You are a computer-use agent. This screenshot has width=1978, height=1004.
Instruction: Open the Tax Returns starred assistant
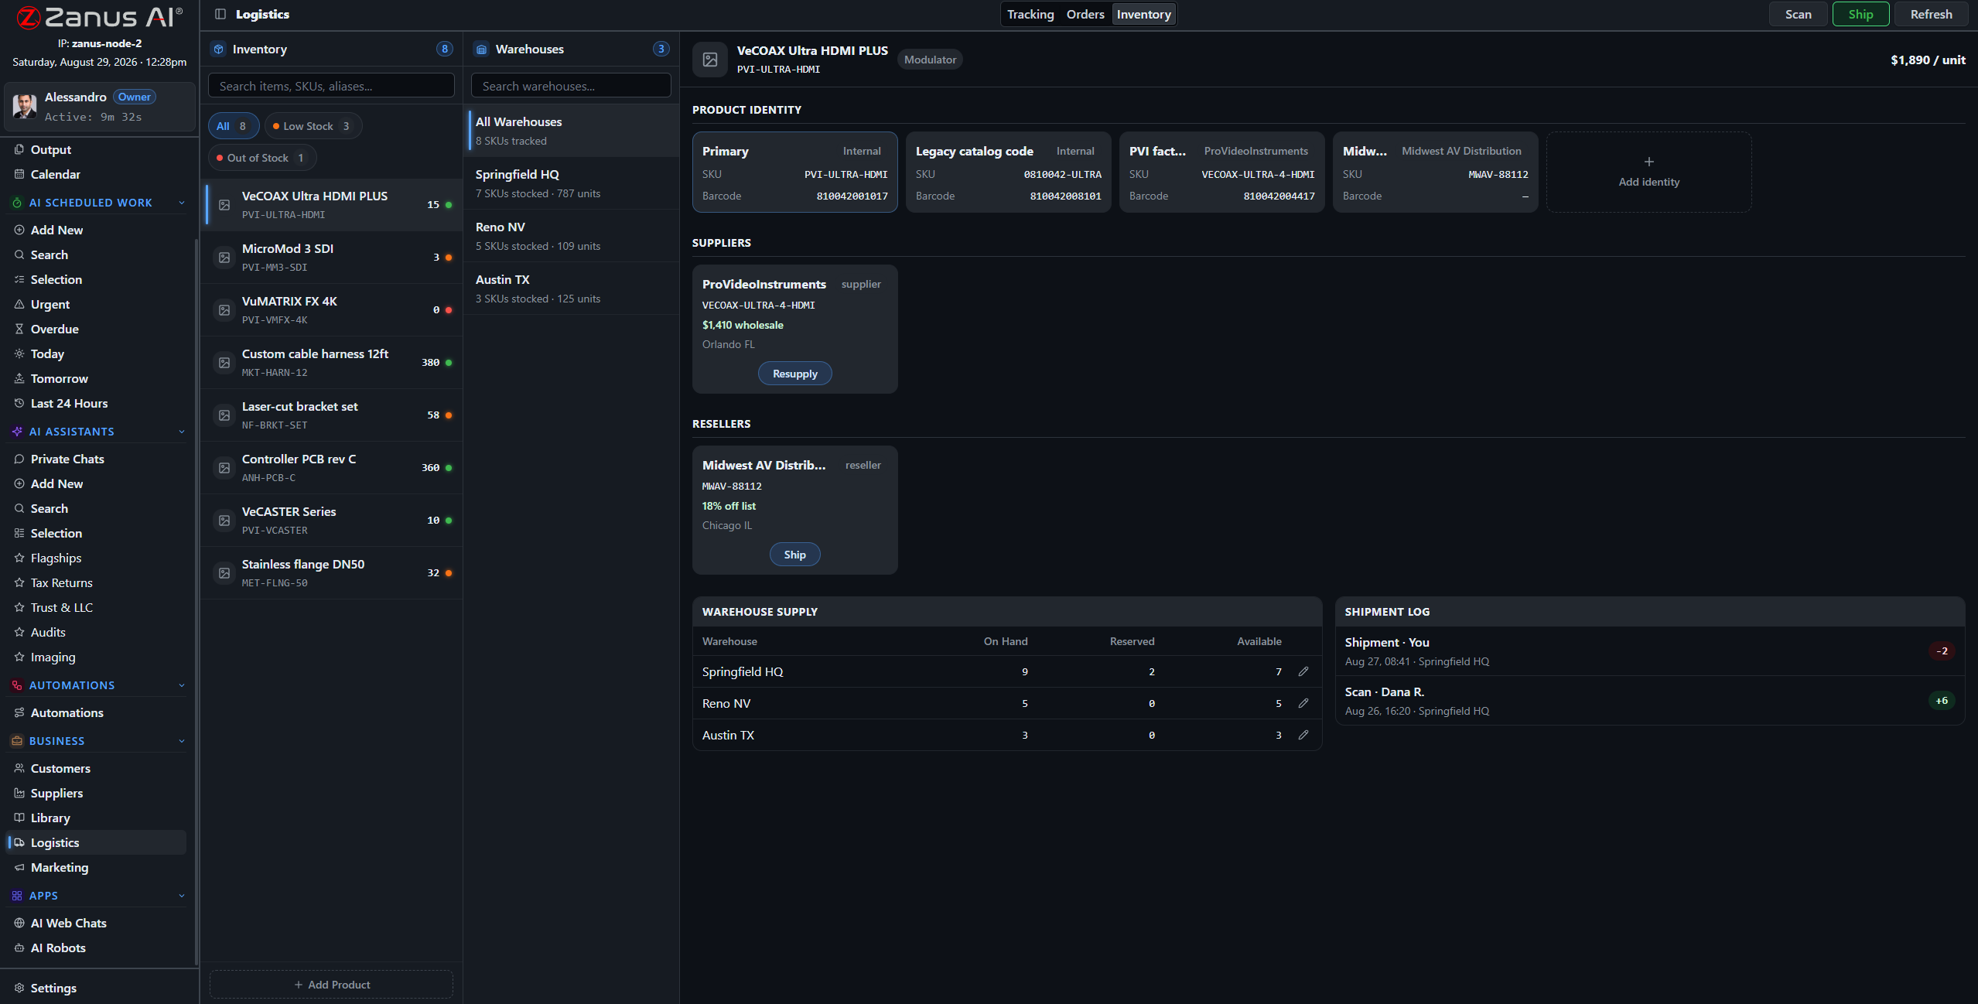97,582
